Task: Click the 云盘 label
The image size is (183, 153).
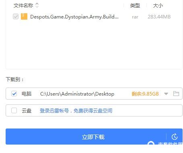Action: click(x=27, y=111)
